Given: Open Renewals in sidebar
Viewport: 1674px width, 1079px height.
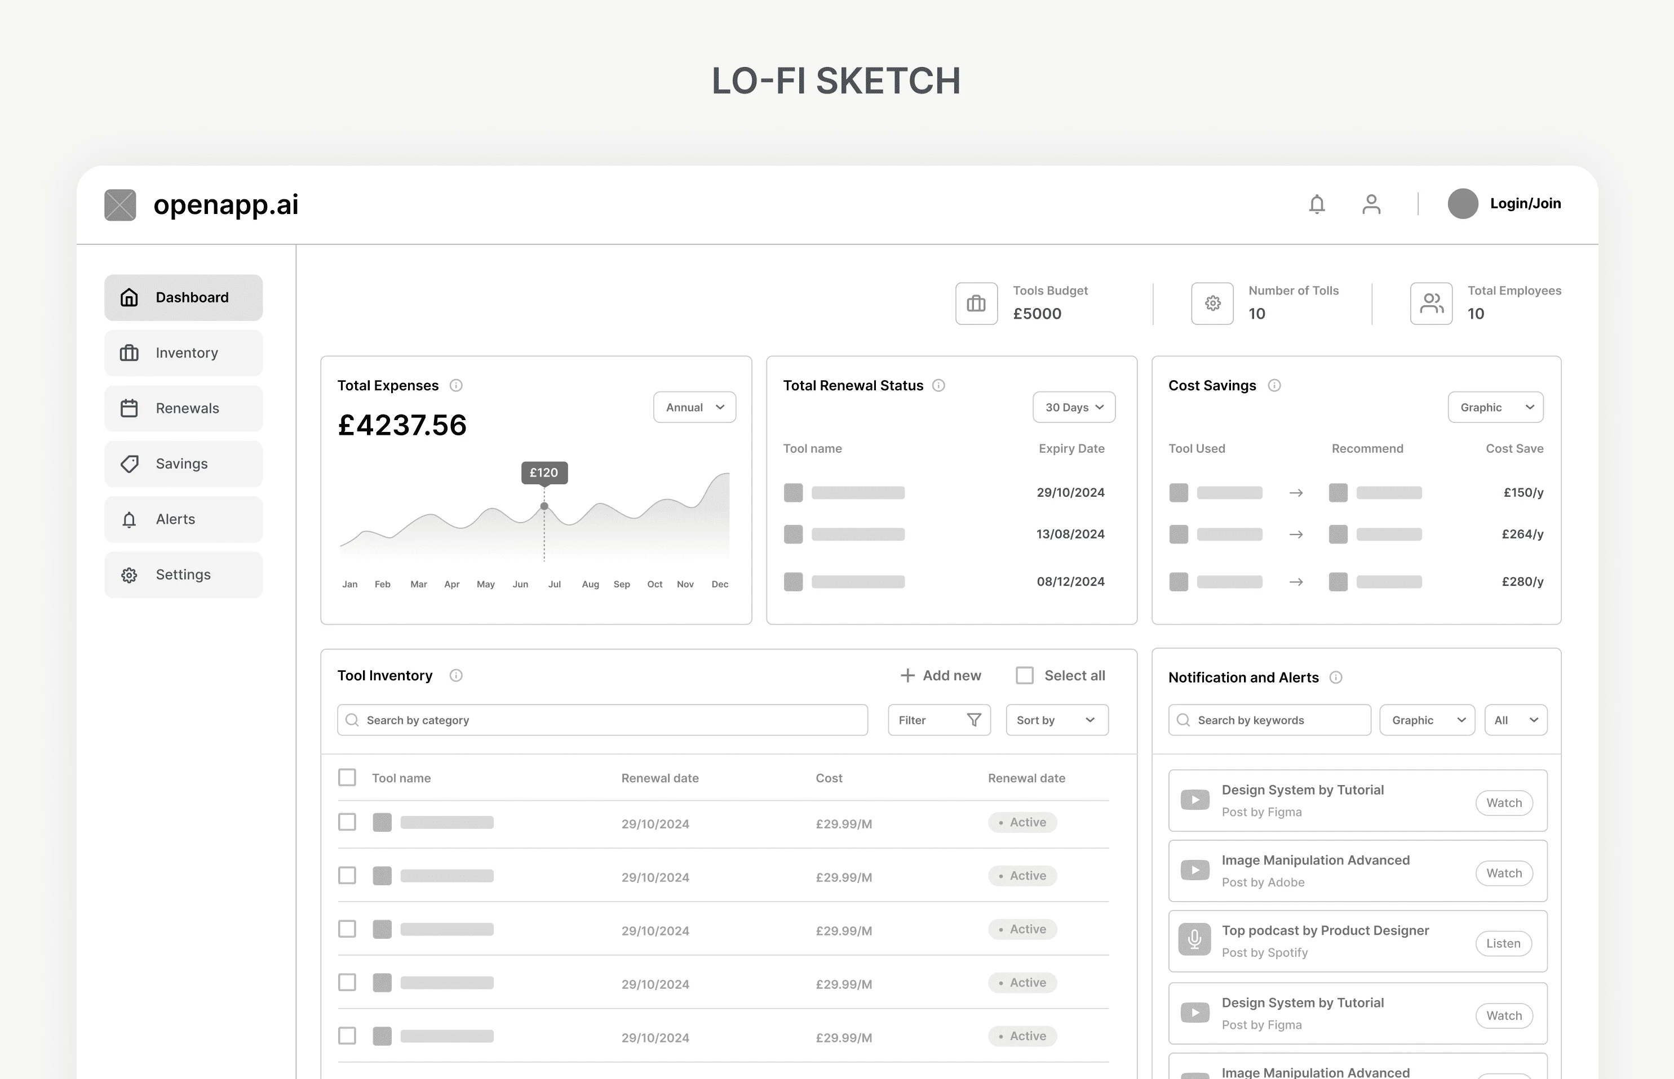Looking at the screenshot, I should click(184, 408).
